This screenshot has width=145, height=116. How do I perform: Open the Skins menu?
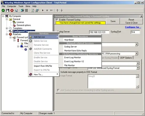click(x=28, y=6)
